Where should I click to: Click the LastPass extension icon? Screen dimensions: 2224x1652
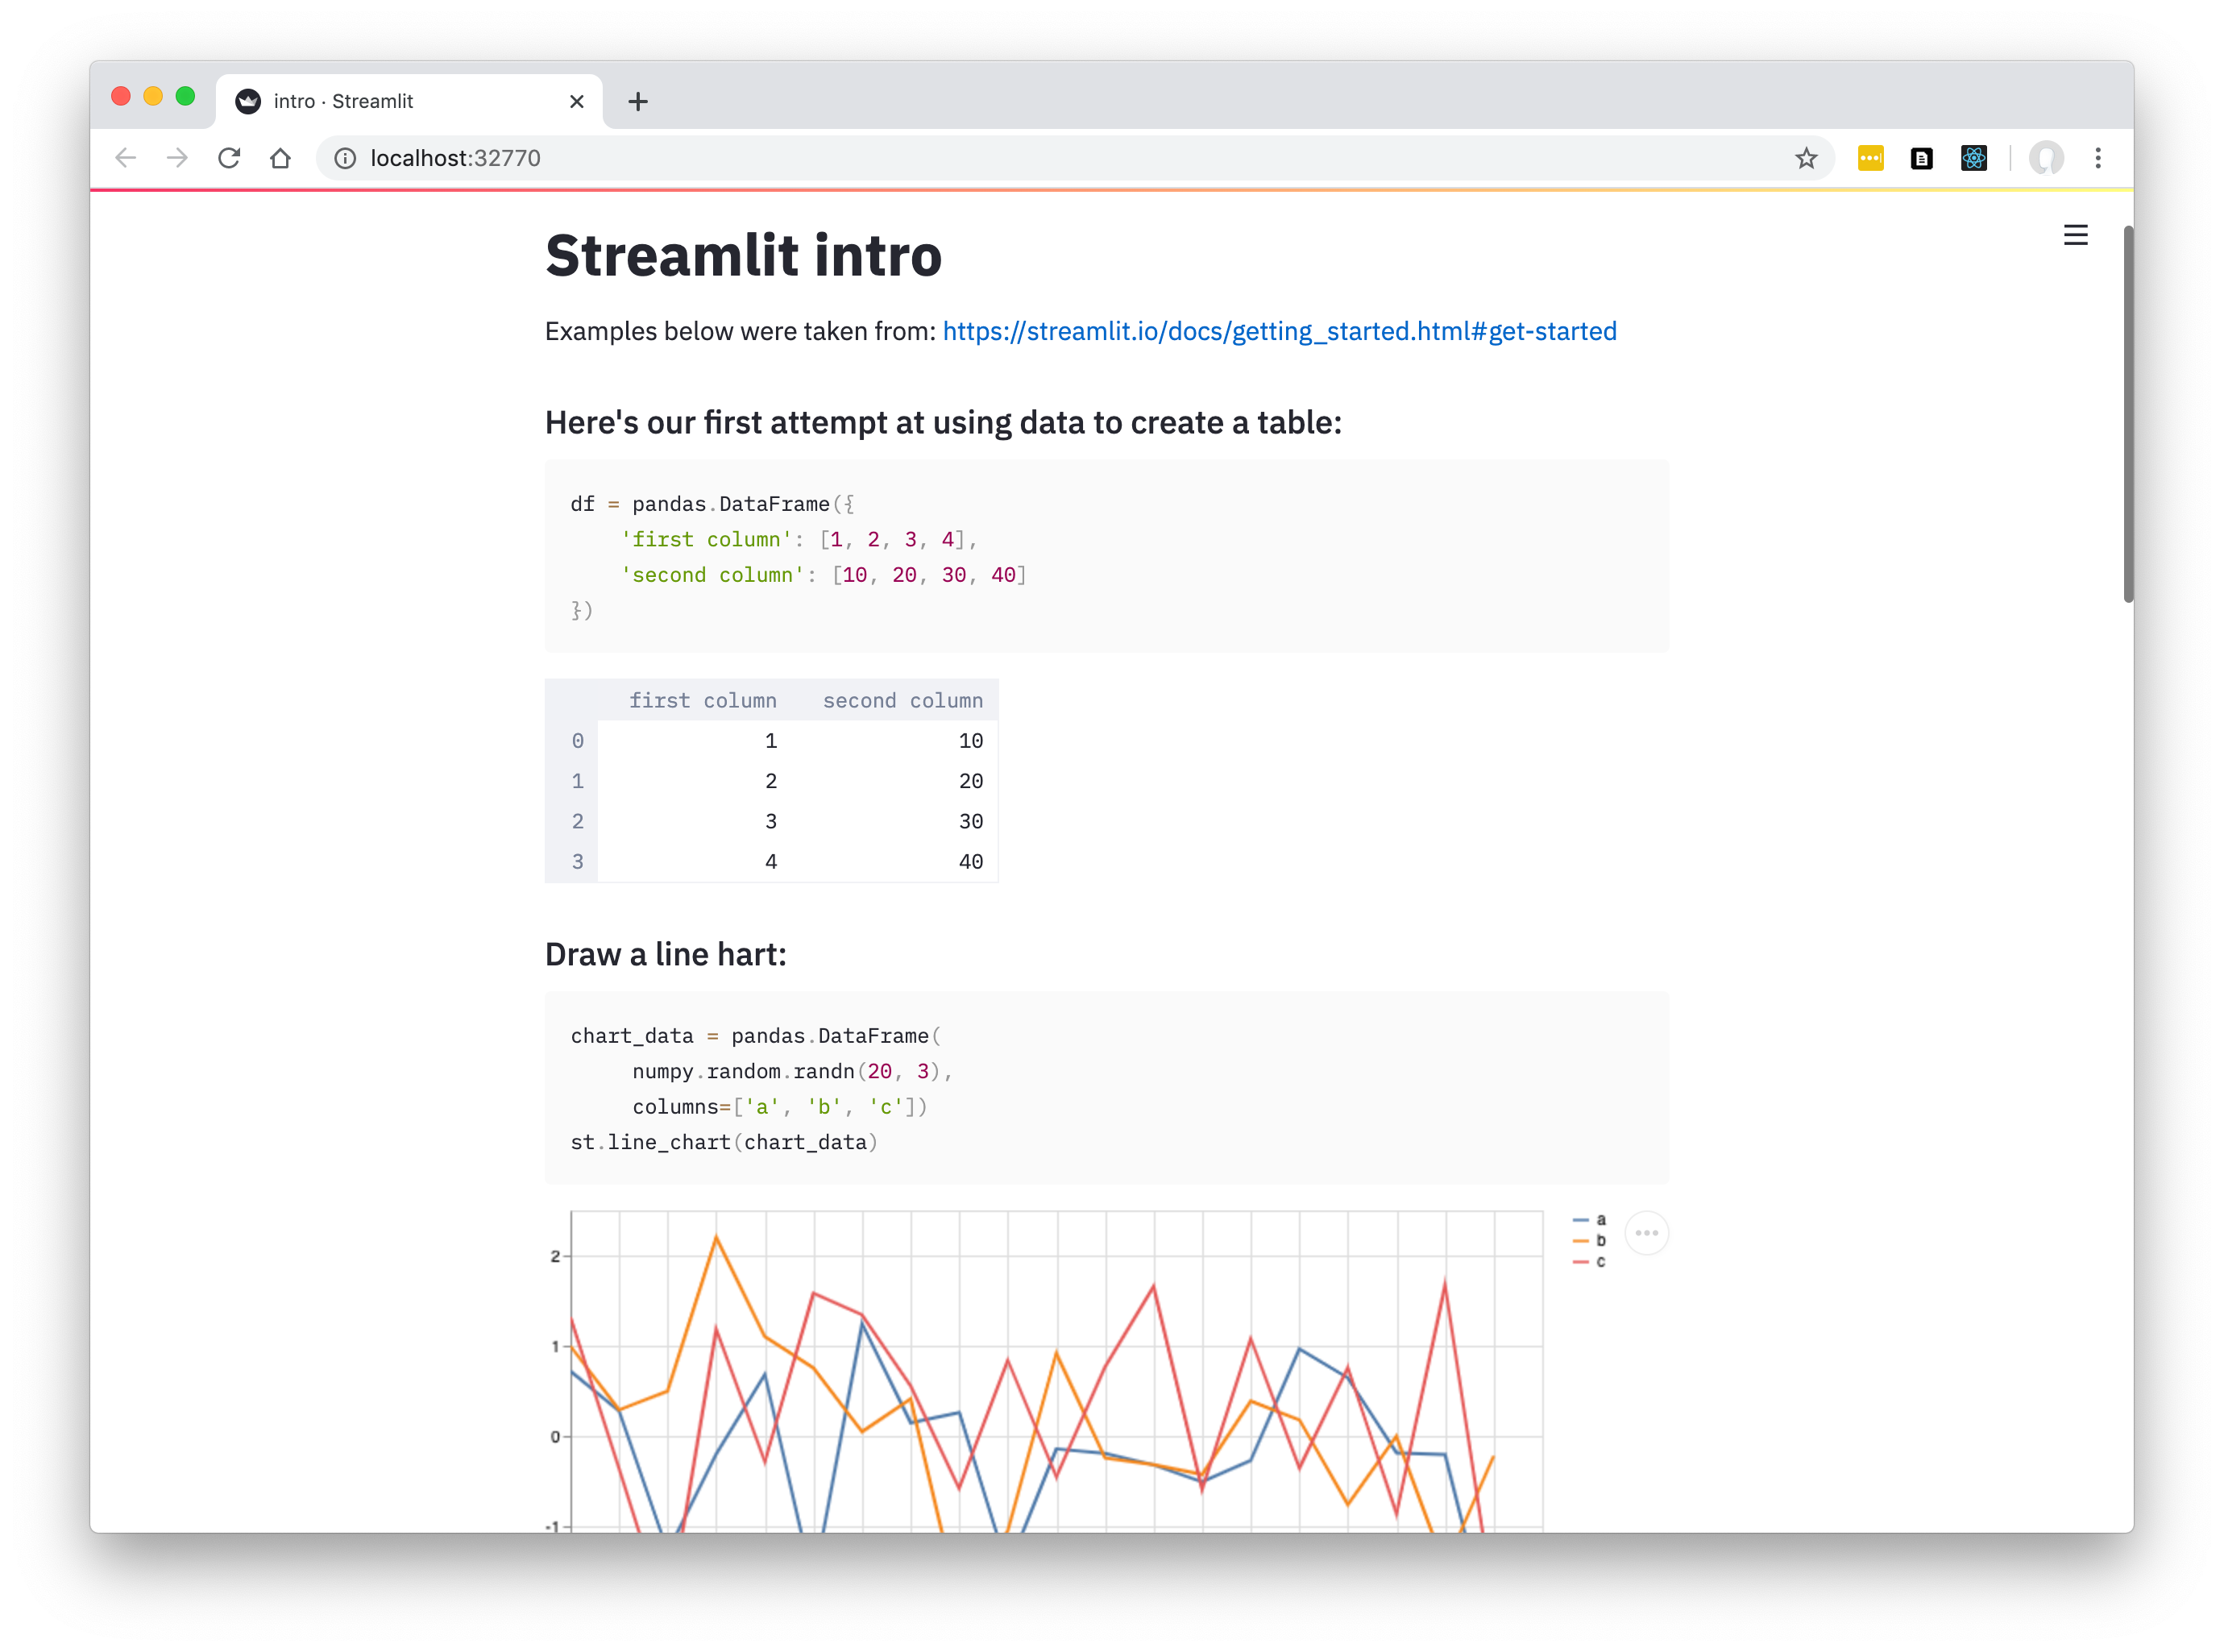pos(1871,158)
